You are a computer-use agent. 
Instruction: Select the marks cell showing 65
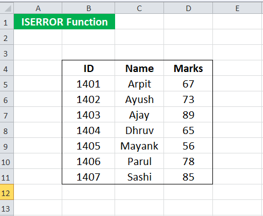click(188, 130)
